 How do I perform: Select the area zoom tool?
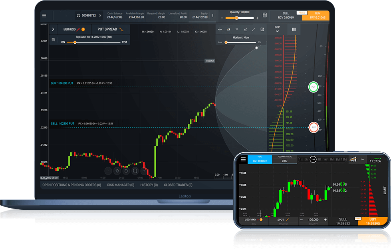(x=135, y=171)
